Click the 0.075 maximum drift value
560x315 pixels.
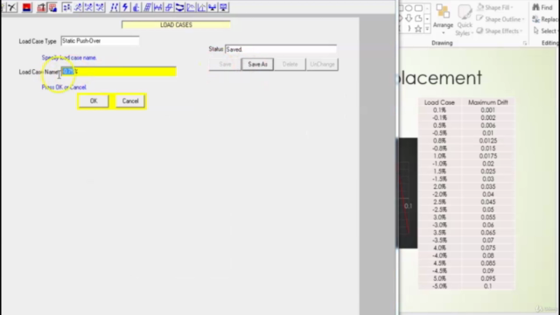pyautogui.click(x=488, y=248)
